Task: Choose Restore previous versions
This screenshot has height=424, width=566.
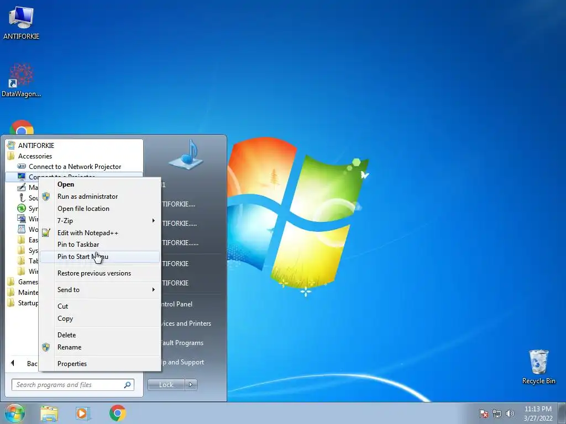Action: (99, 273)
